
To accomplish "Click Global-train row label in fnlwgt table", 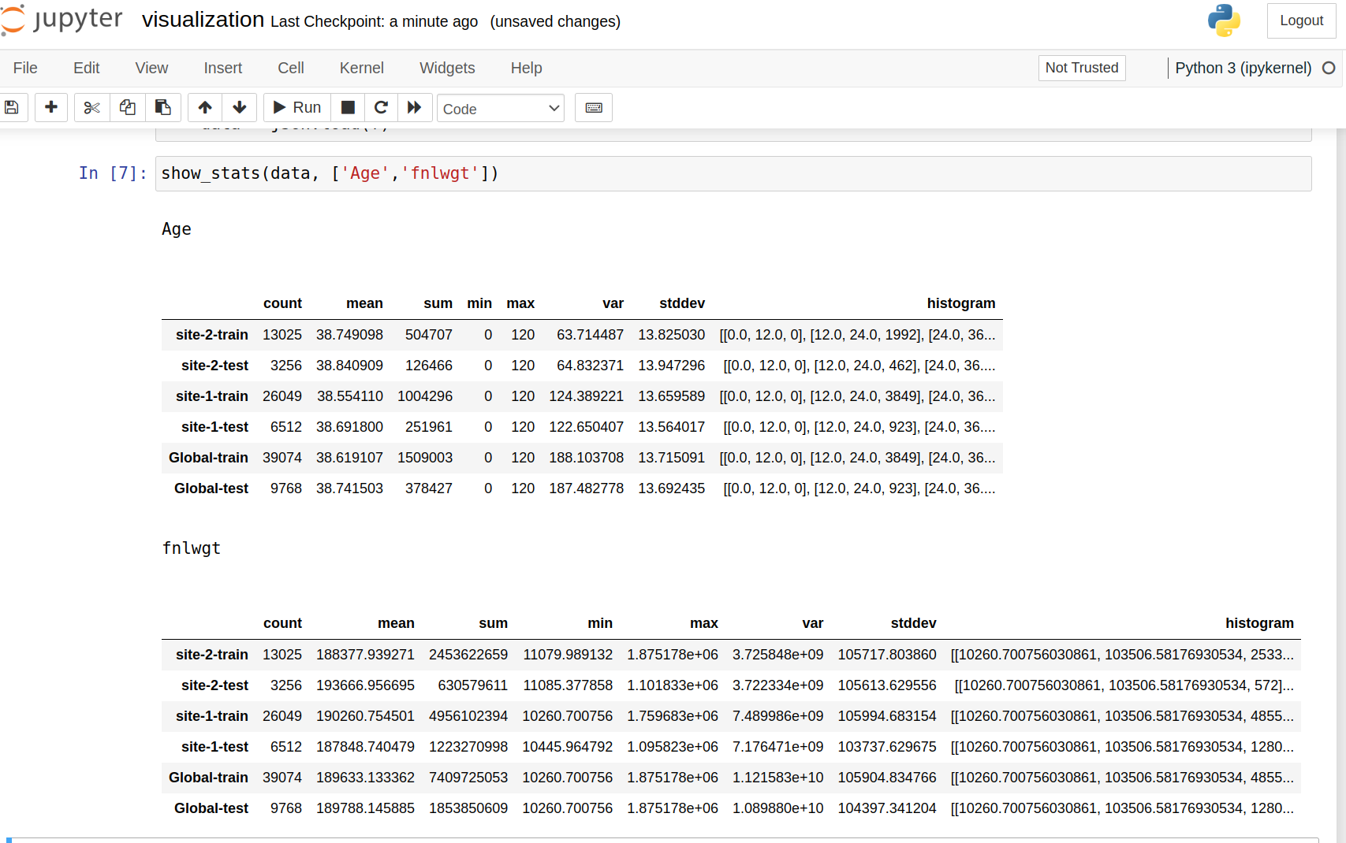I will pyautogui.click(x=208, y=778).
